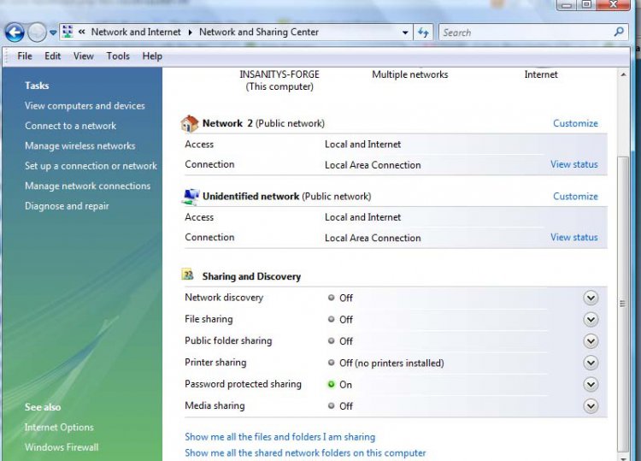
Task: Customize Network 2
Action: pyautogui.click(x=575, y=123)
